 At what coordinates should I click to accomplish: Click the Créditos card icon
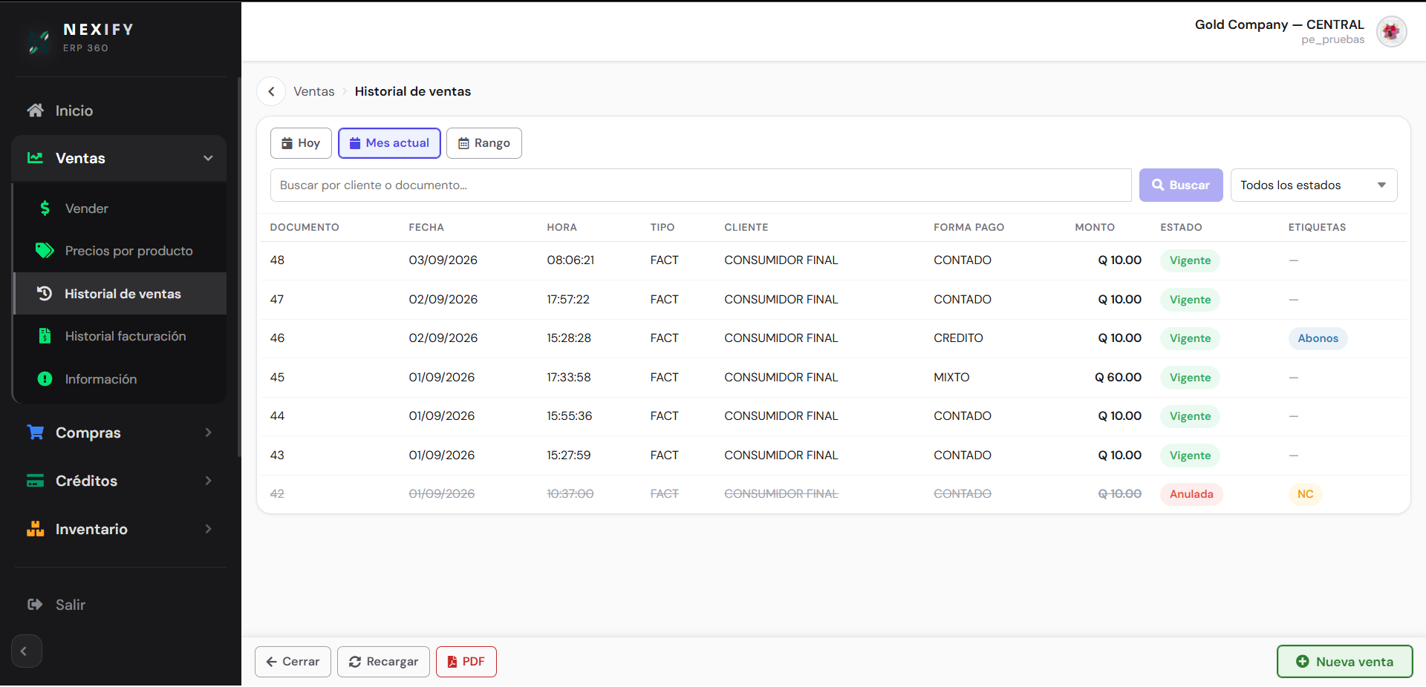click(x=35, y=481)
